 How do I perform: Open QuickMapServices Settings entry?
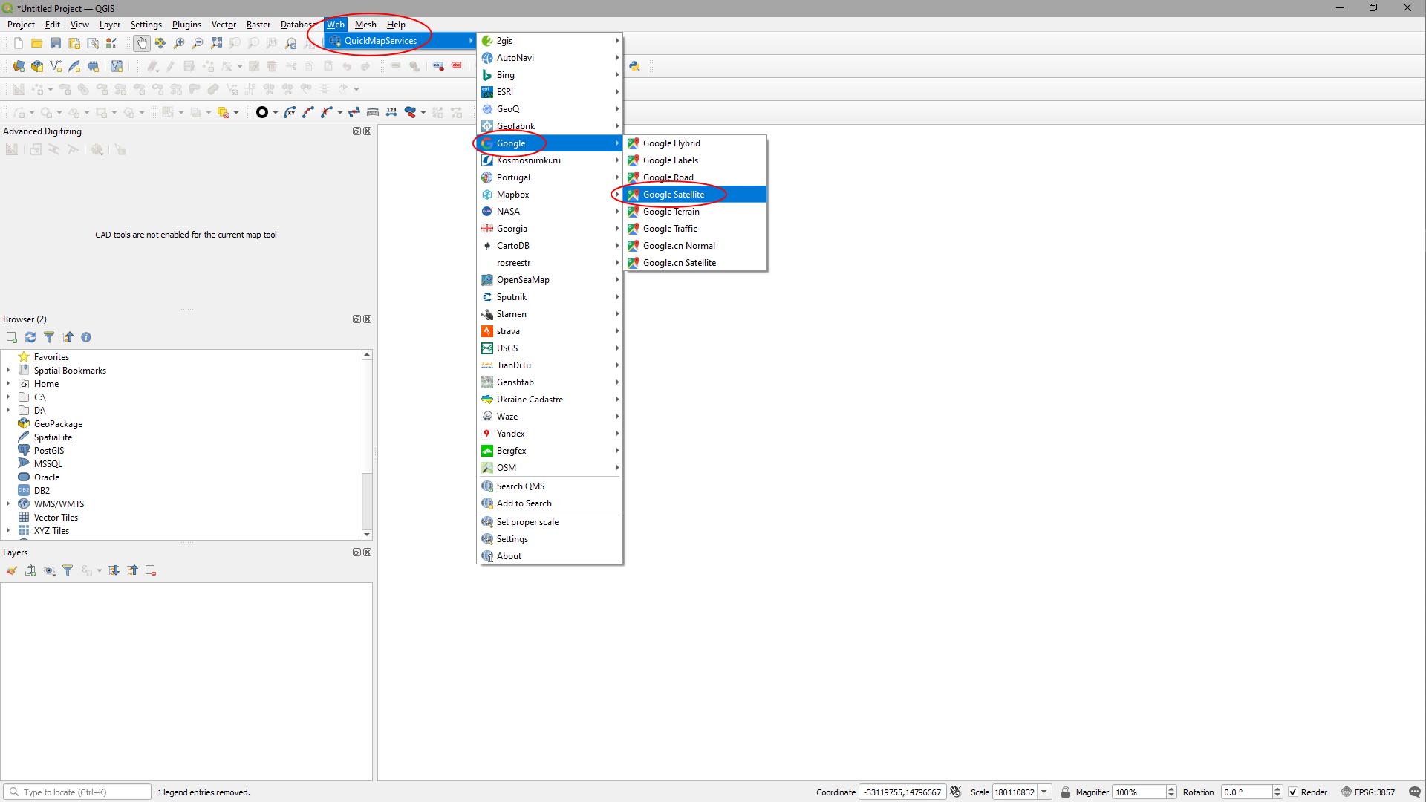550,539
